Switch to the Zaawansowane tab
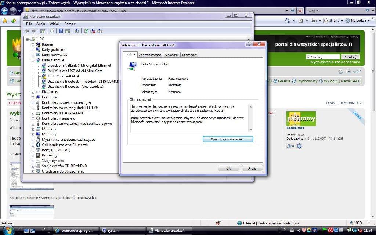The image size is (376, 235). 150,55
